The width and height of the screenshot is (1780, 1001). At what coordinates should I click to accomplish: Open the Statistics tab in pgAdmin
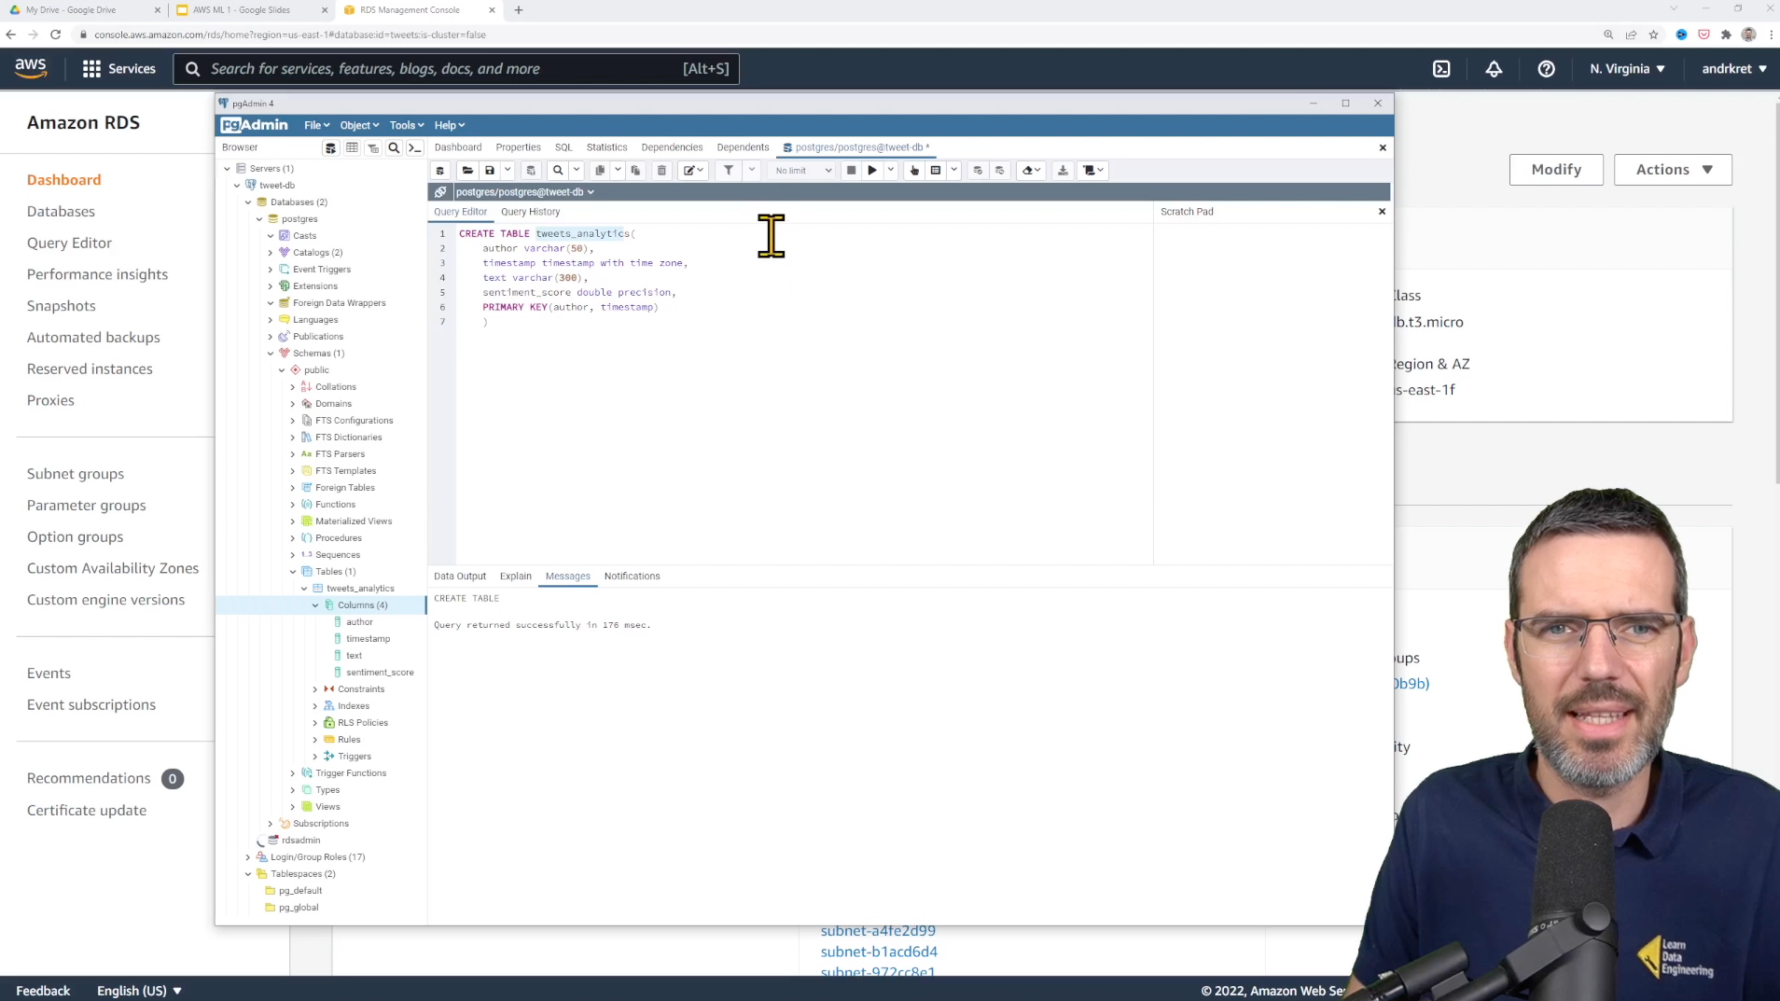point(606,147)
